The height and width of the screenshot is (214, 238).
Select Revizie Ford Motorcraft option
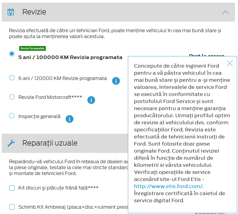click(12, 97)
